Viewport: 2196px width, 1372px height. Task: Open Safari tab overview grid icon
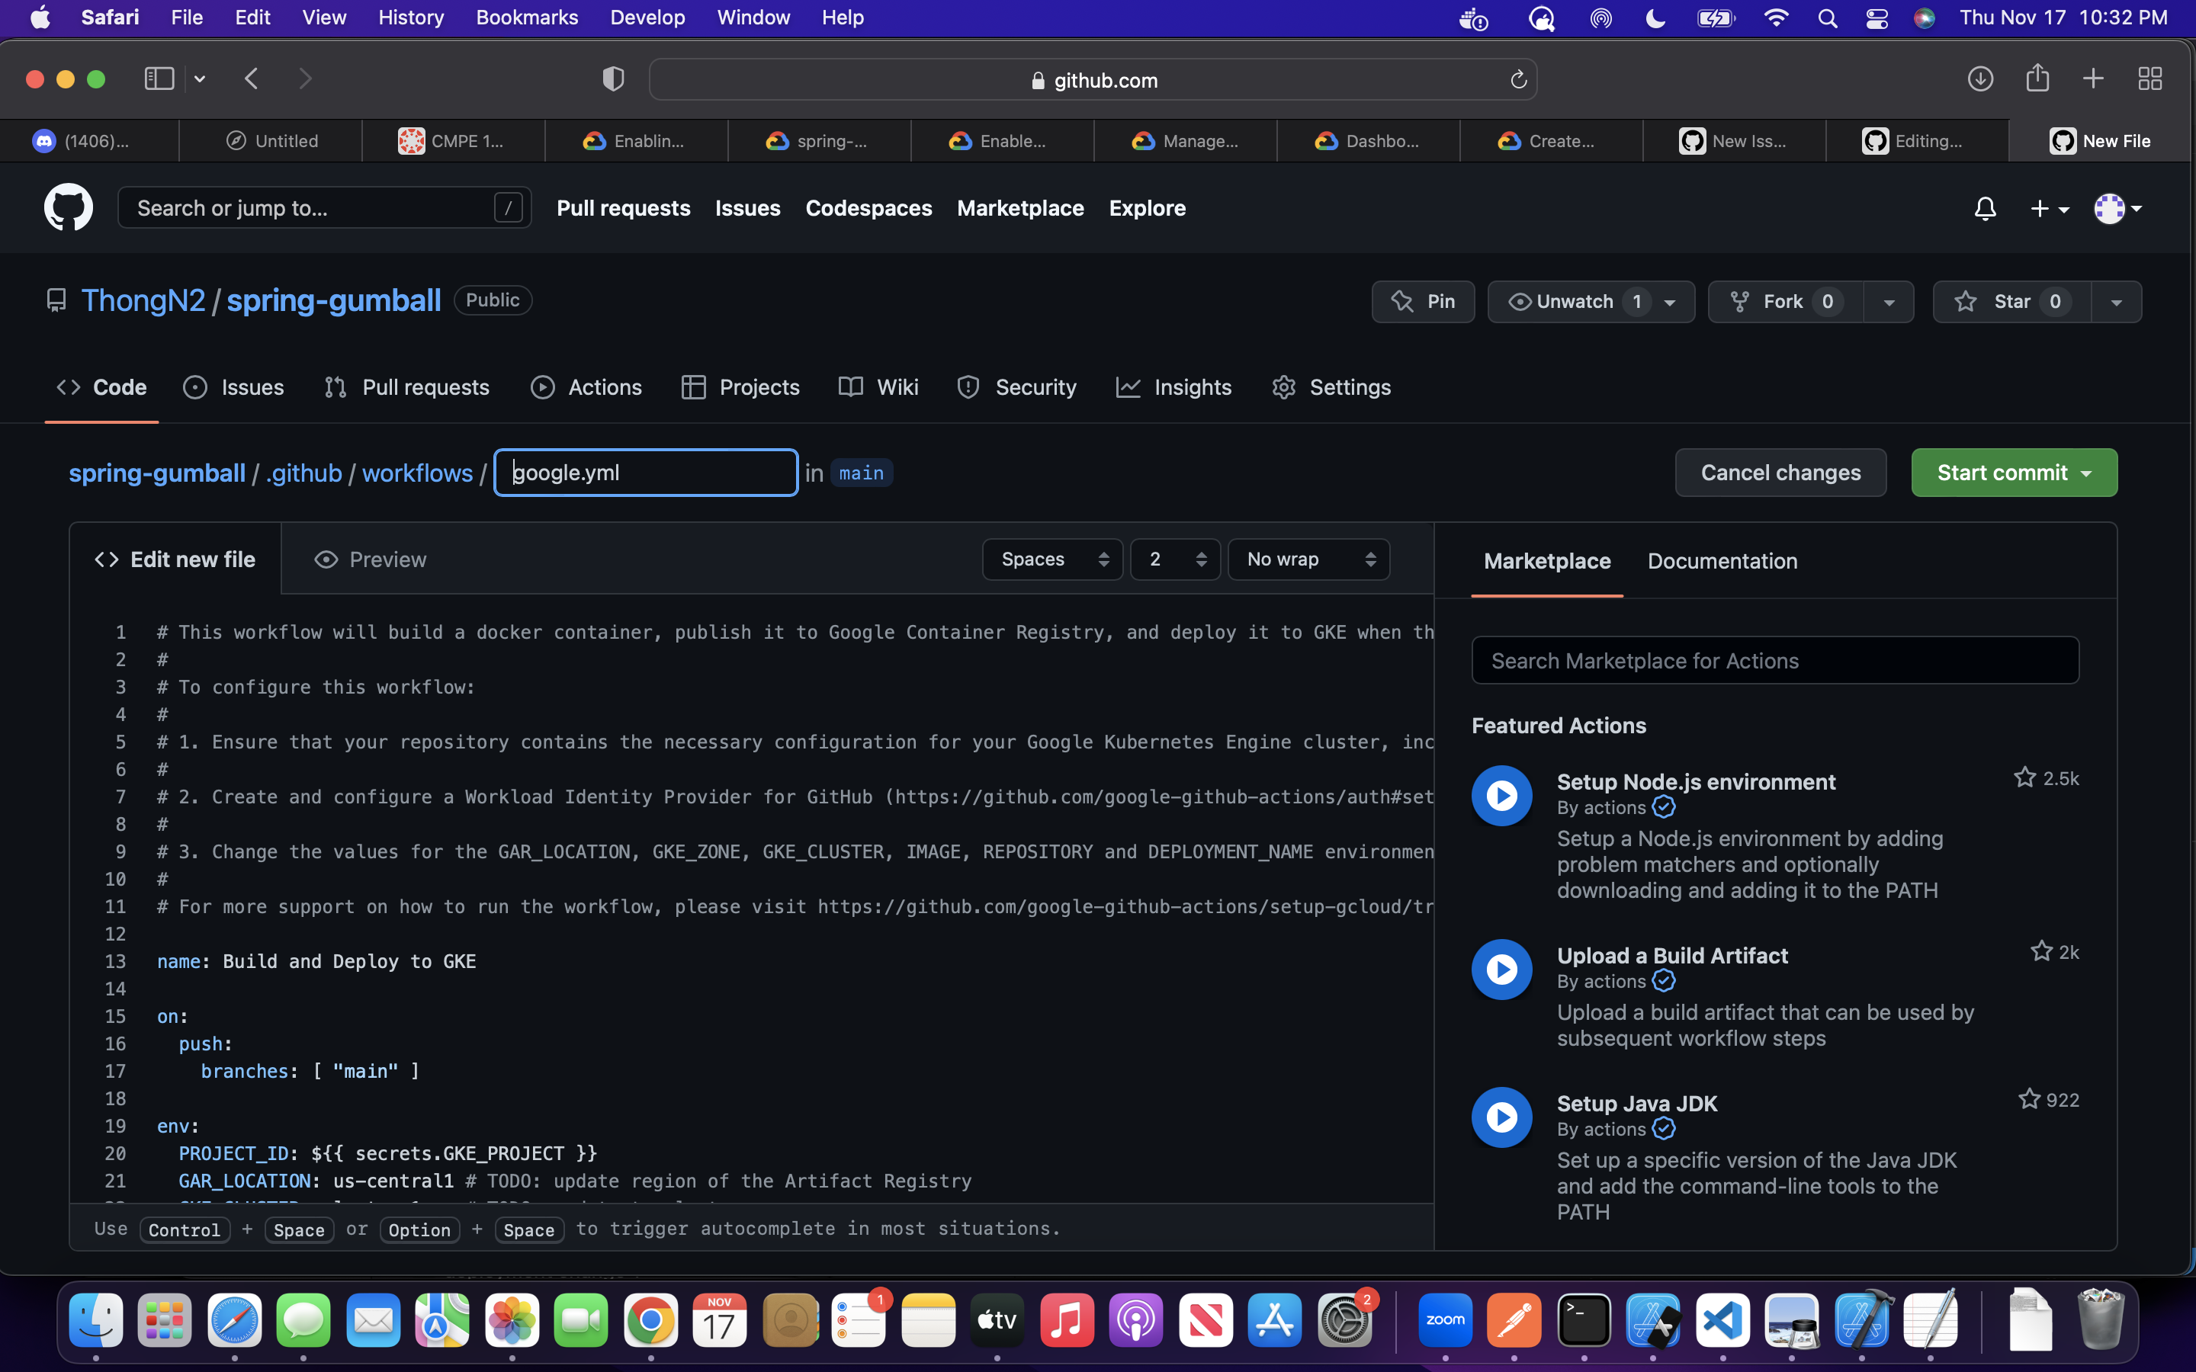pos(2149,79)
